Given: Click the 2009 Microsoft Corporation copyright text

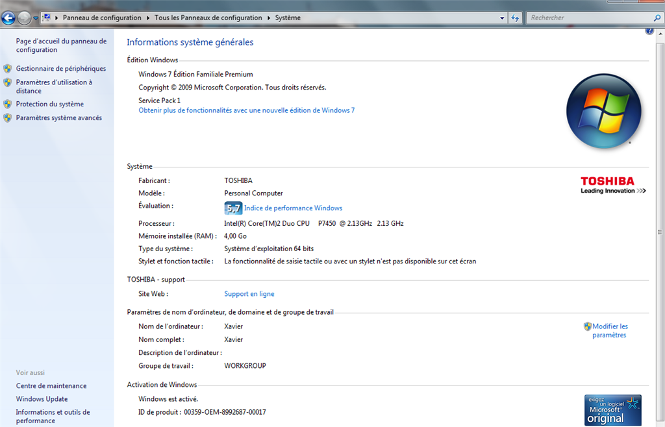Looking at the screenshot, I should point(232,87).
